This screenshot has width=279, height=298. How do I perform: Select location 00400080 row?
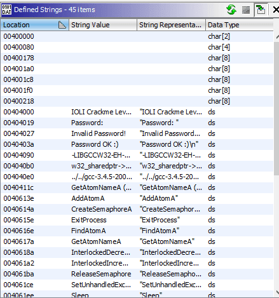tap(137, 47)
